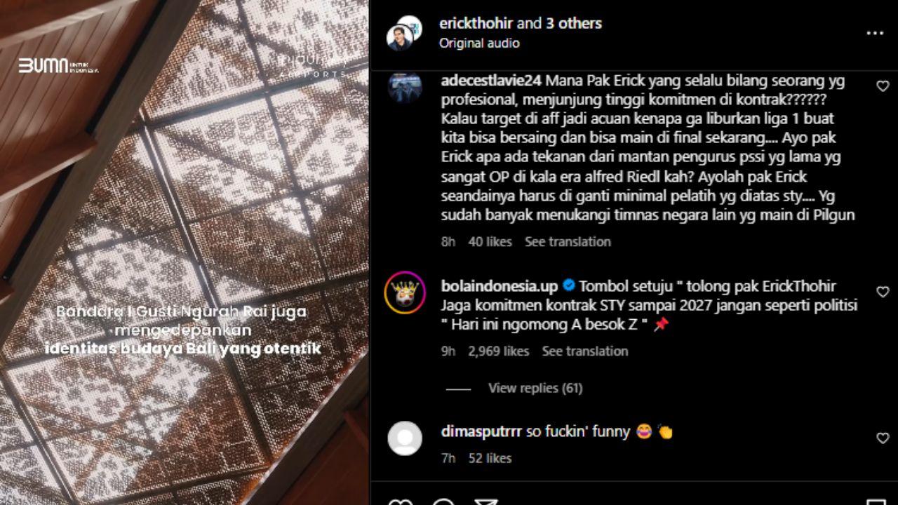Click the reel video of Bali airport

click(x=184, y=252)
